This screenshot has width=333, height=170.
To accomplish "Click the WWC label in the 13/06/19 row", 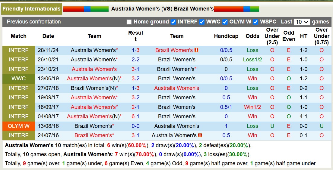I will (19, 79).
